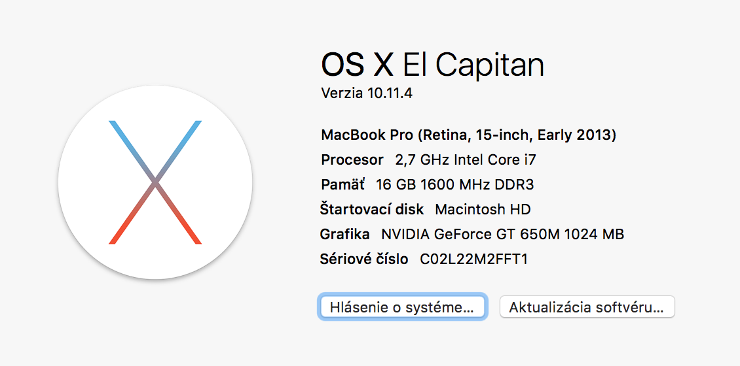Viewport: 740px width, 366px height.
Task: Click the Pamäť label
Action: (342, 185)
